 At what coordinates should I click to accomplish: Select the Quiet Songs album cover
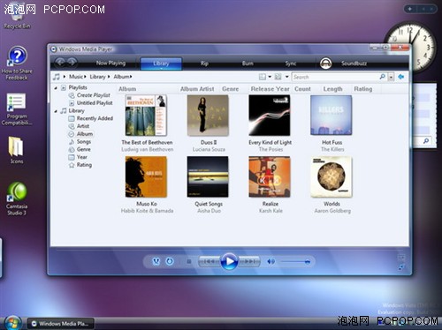click(208, 176)
